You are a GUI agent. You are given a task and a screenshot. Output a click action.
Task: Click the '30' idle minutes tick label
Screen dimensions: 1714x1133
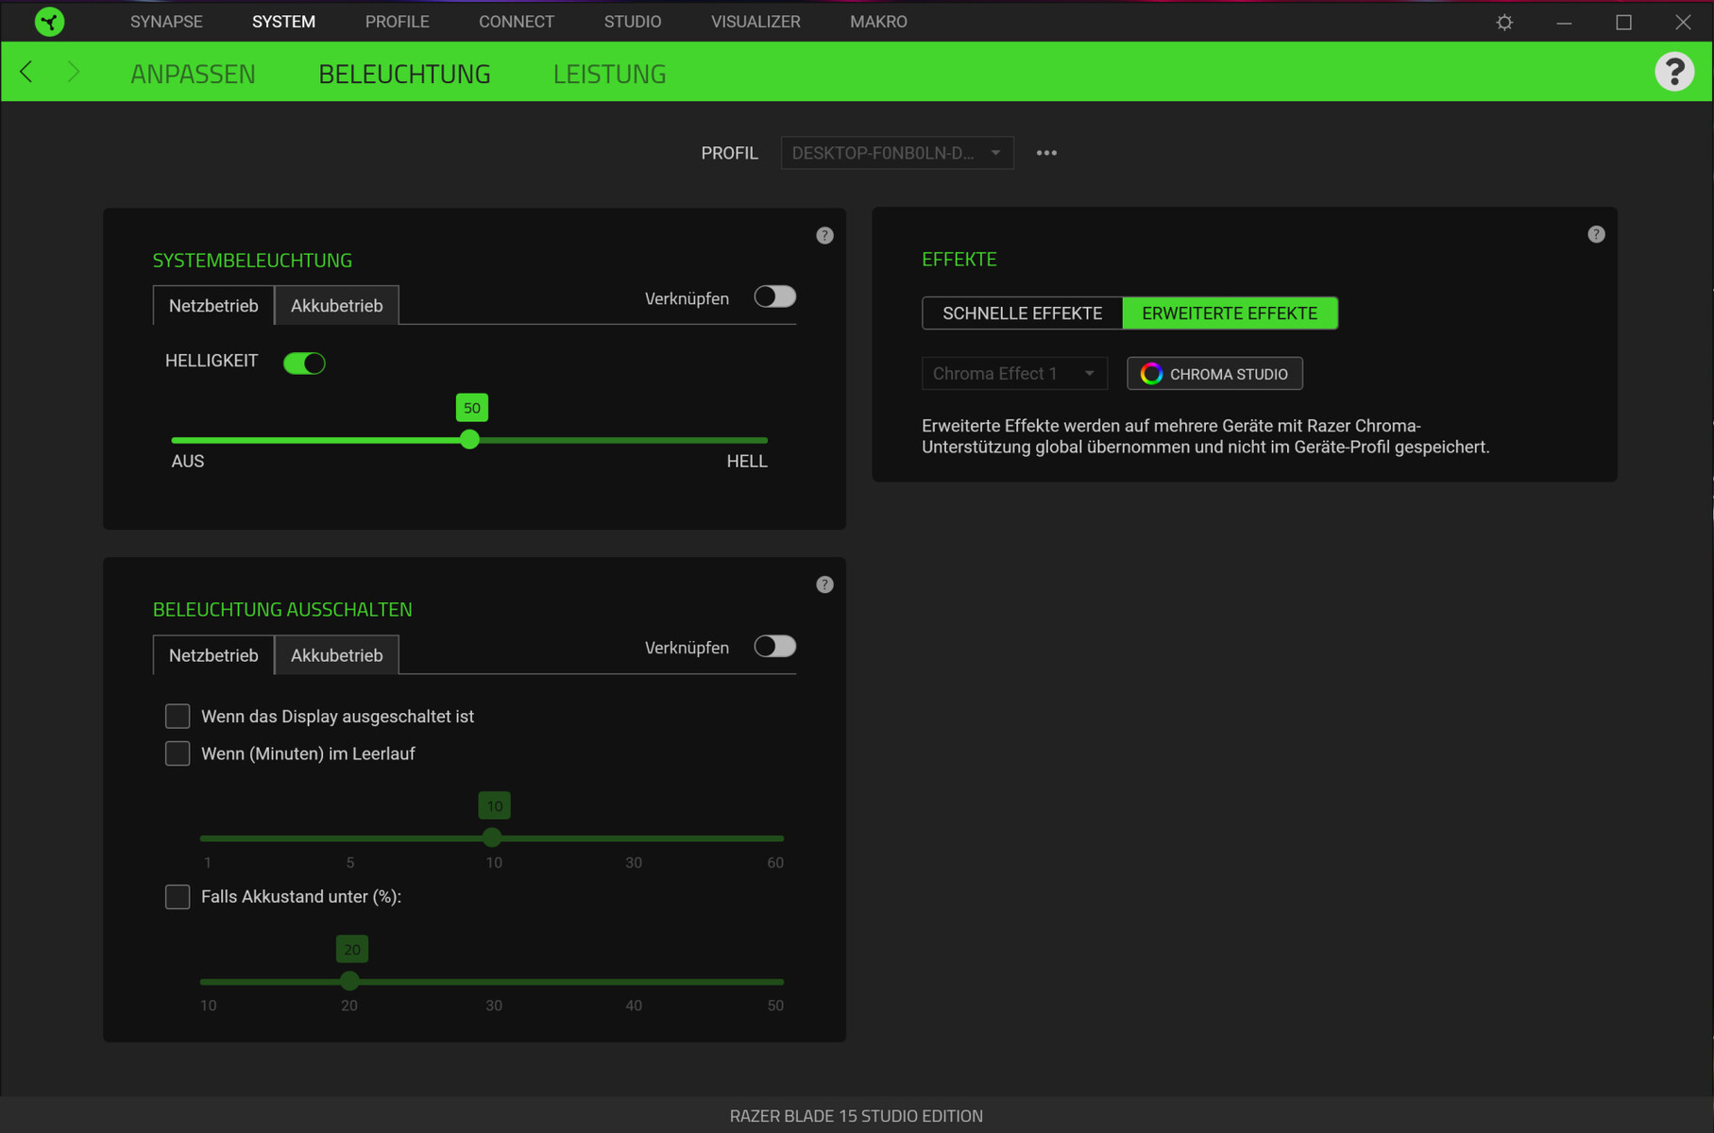click(634, 863)
